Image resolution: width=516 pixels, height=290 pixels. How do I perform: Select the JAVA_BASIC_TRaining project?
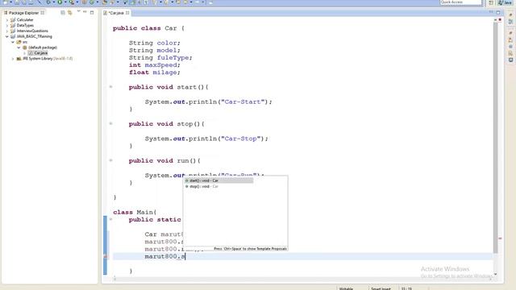(34, 36)
